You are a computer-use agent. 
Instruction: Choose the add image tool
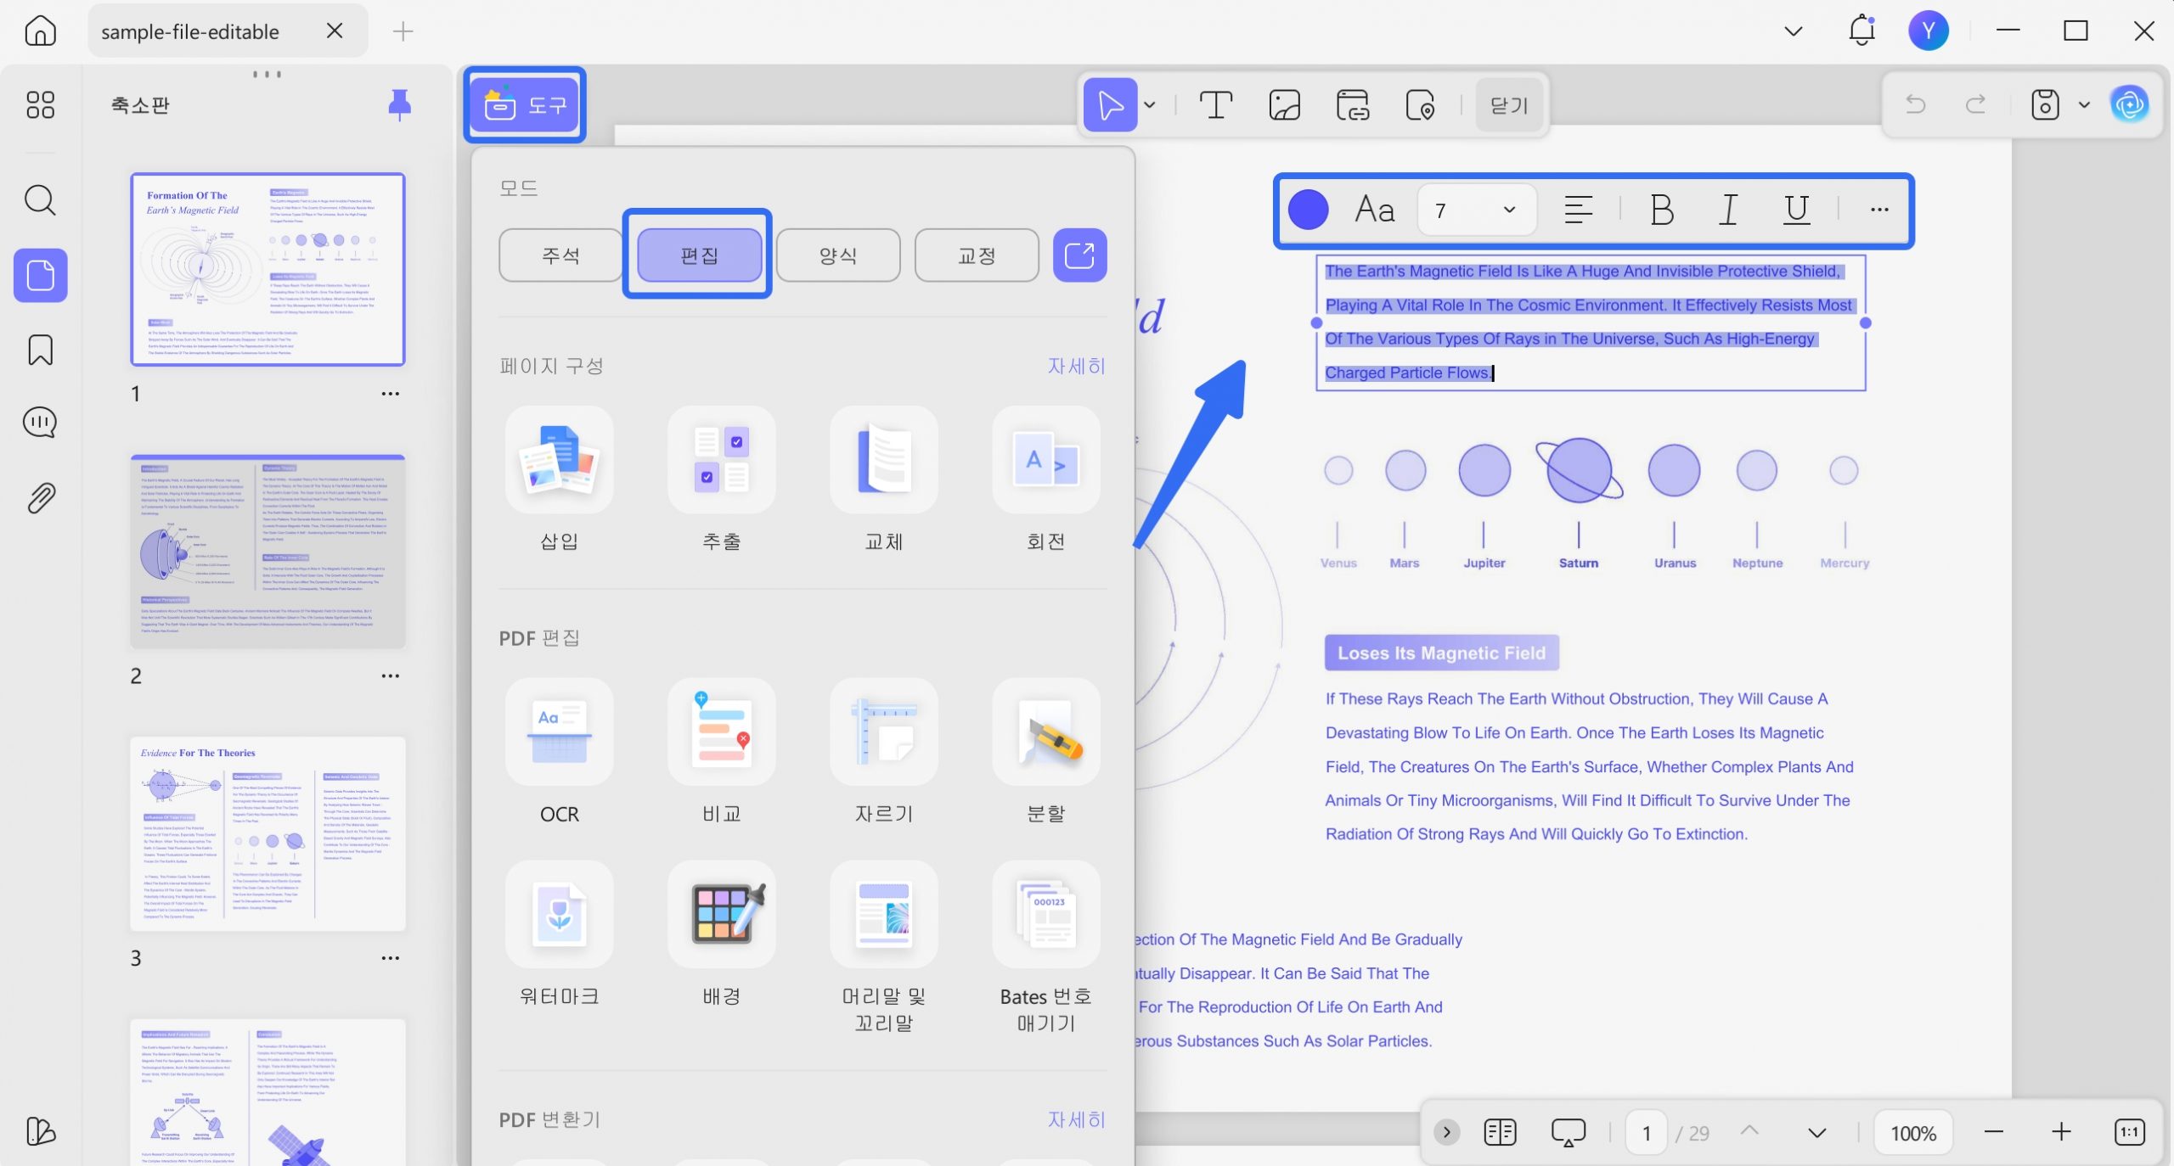coord(1284,105)
